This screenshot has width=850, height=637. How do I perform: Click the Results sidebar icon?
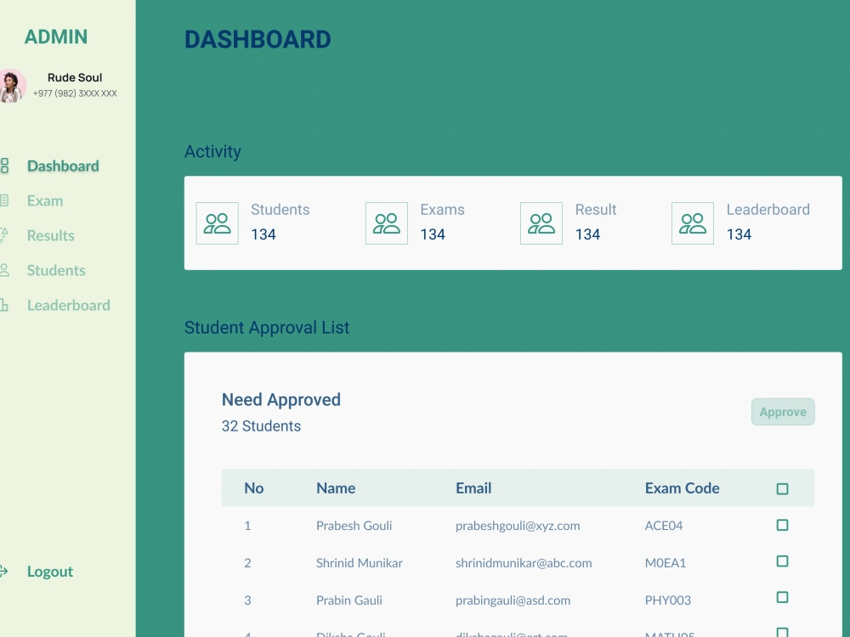4,235
